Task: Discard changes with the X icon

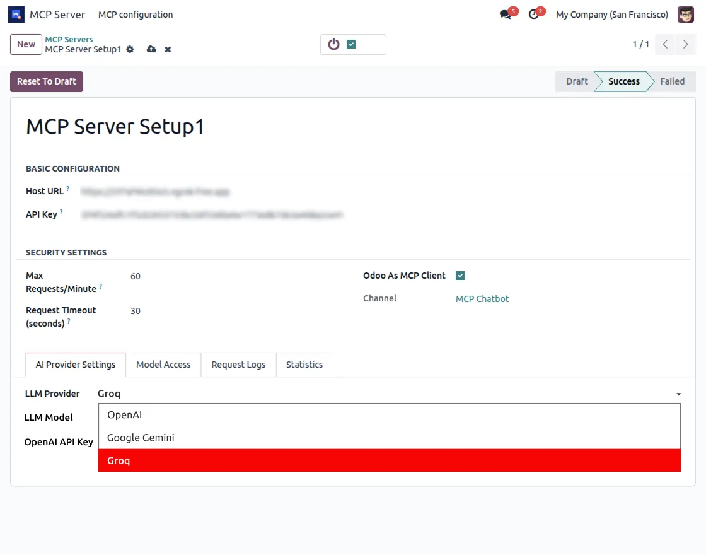Action: (x=167, y=49)
